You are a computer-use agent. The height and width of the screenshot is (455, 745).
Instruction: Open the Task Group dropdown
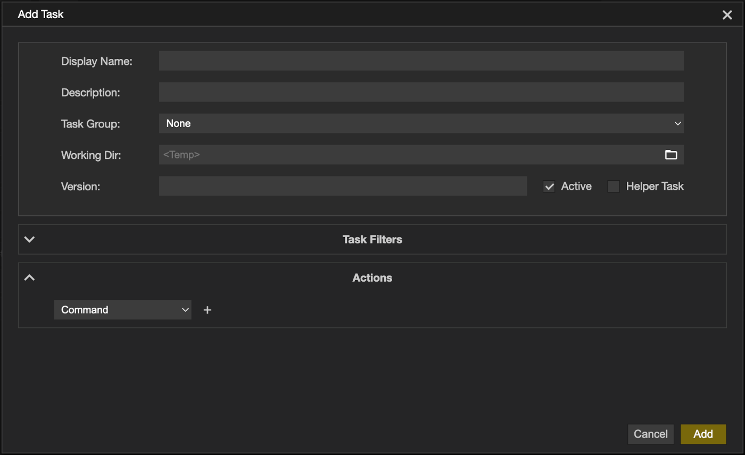pyautogui.click(x=421, y=123)
